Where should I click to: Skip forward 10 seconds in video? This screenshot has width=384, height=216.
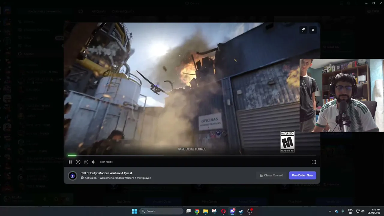click(86, 162)
